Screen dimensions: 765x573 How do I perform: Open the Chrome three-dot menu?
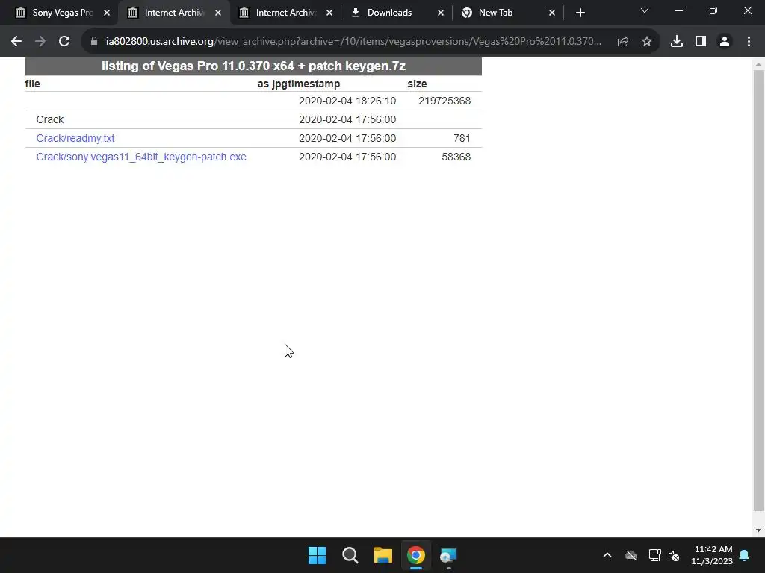point(749,42)
